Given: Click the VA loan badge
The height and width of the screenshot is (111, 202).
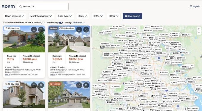Looking at the screenshot, I should [53, 28].
